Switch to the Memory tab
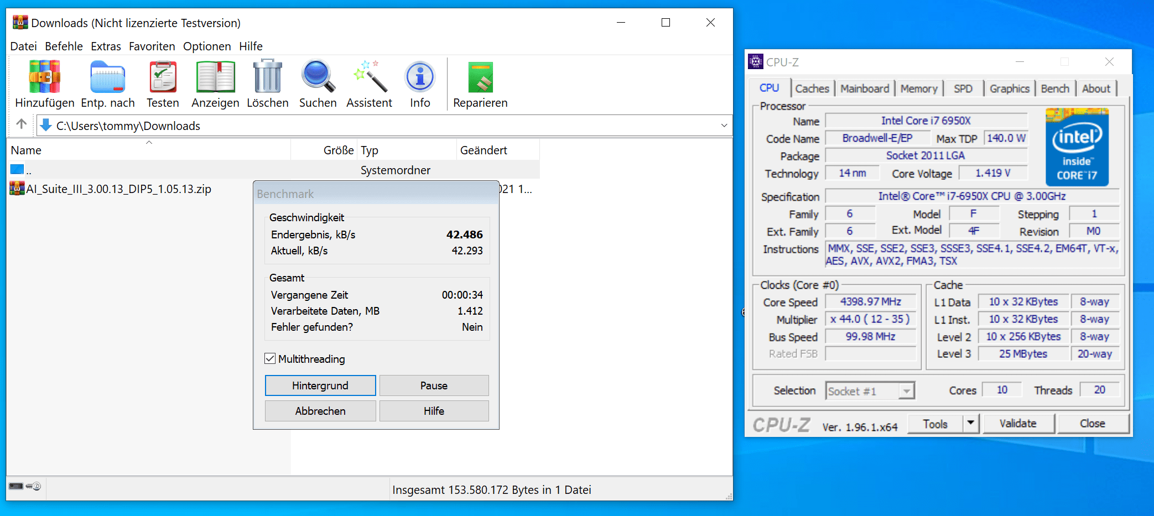The height and width of the screenshot is (516, 1154). (919, 88)
